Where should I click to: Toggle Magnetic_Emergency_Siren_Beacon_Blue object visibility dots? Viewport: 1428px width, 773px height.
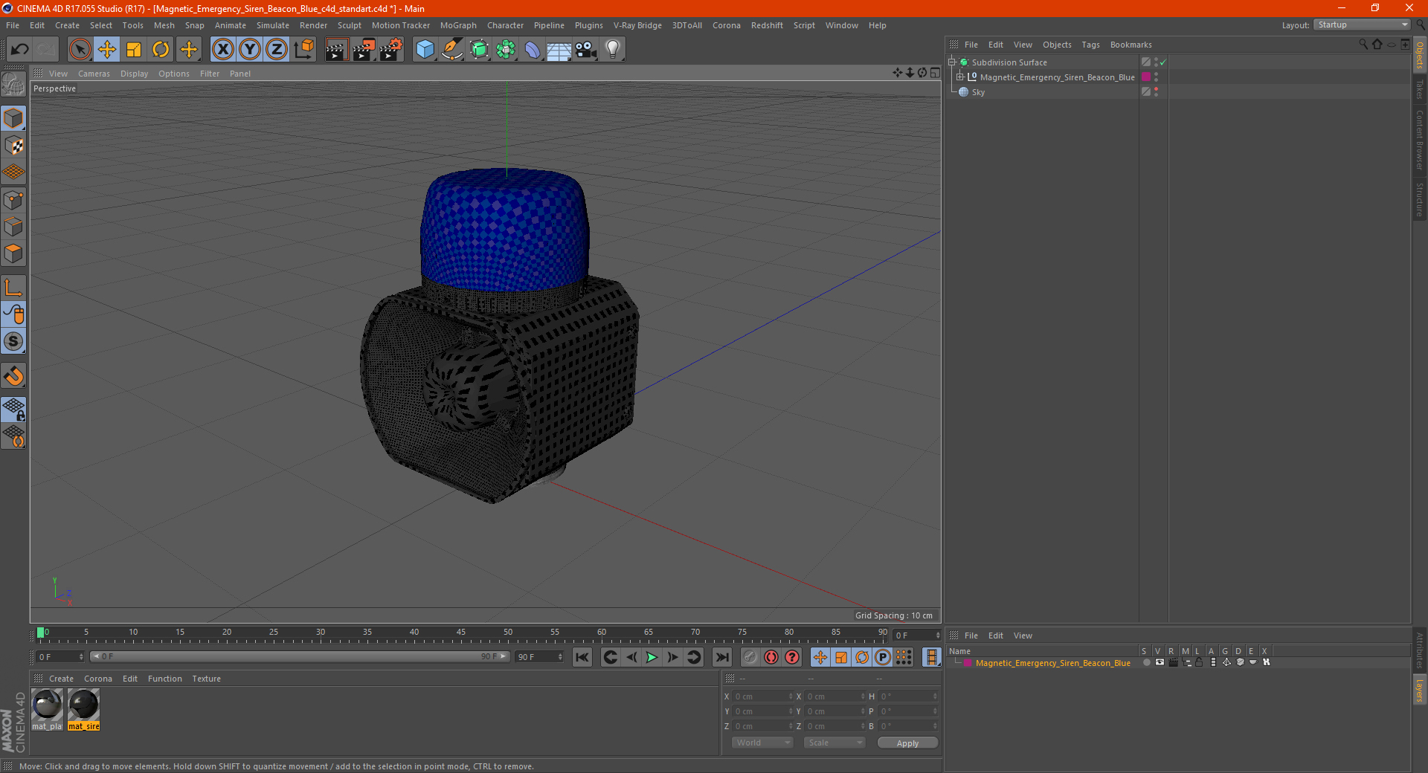(1157, 77)
